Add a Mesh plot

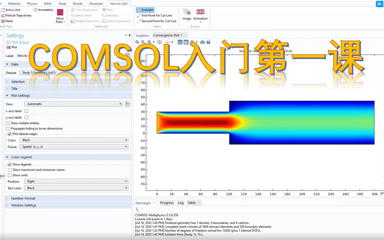tap(7, 21)
